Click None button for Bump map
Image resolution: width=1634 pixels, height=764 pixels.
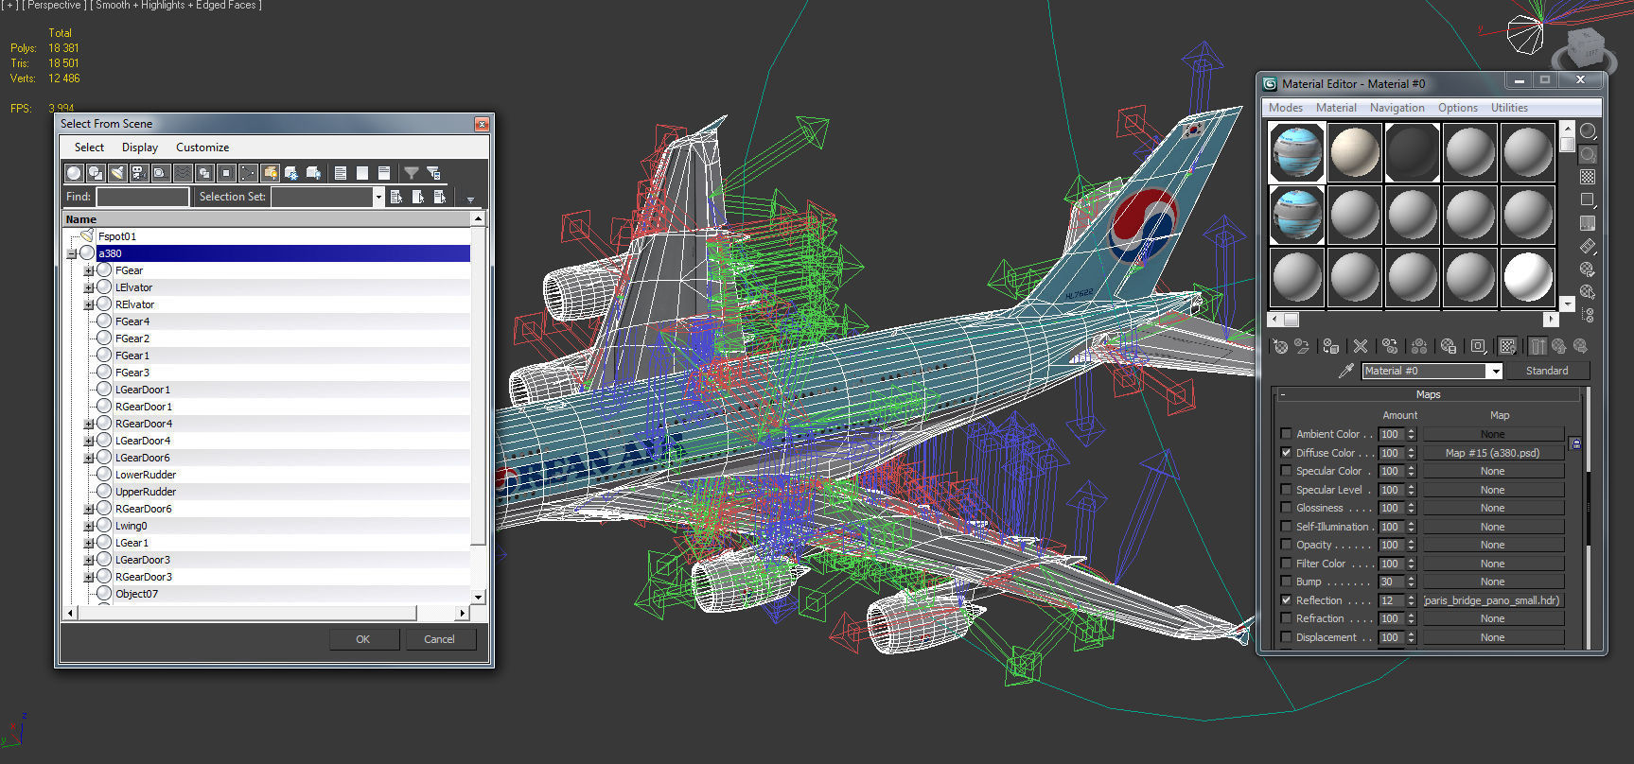pos(1492,582)
